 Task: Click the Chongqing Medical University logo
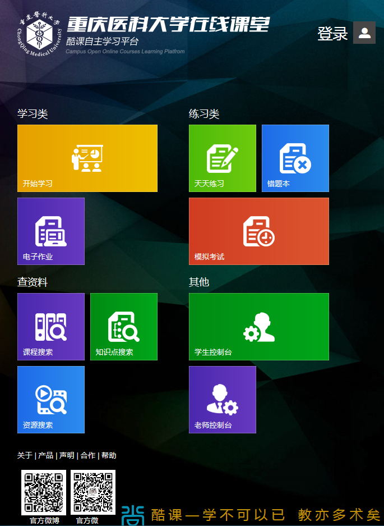(x=40, y=34)
